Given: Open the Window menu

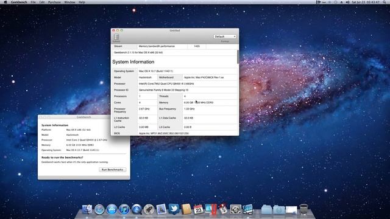Looking at the screenshot, I should point(69,2).
